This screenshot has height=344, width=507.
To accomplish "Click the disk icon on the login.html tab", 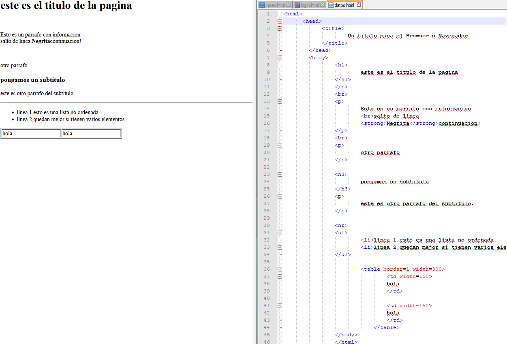I will pos(297,5).
